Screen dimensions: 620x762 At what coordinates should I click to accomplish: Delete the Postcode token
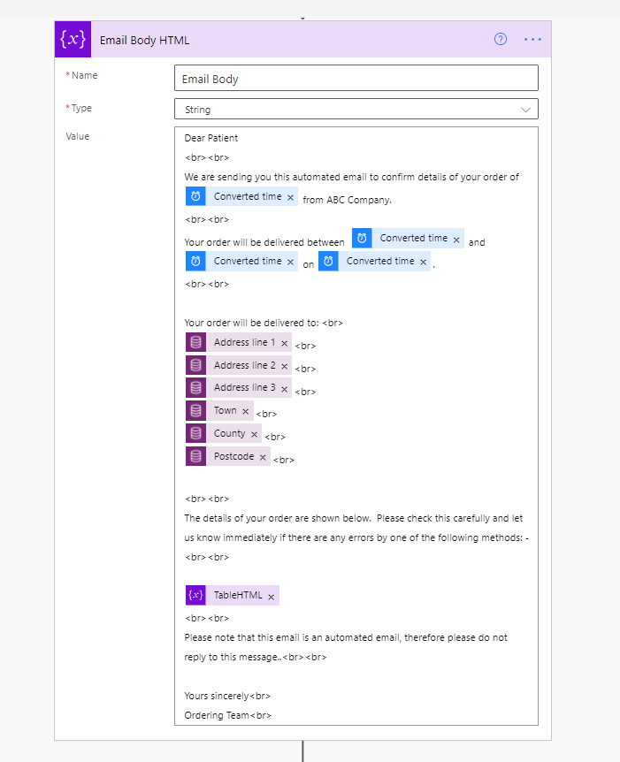(263, 457)
